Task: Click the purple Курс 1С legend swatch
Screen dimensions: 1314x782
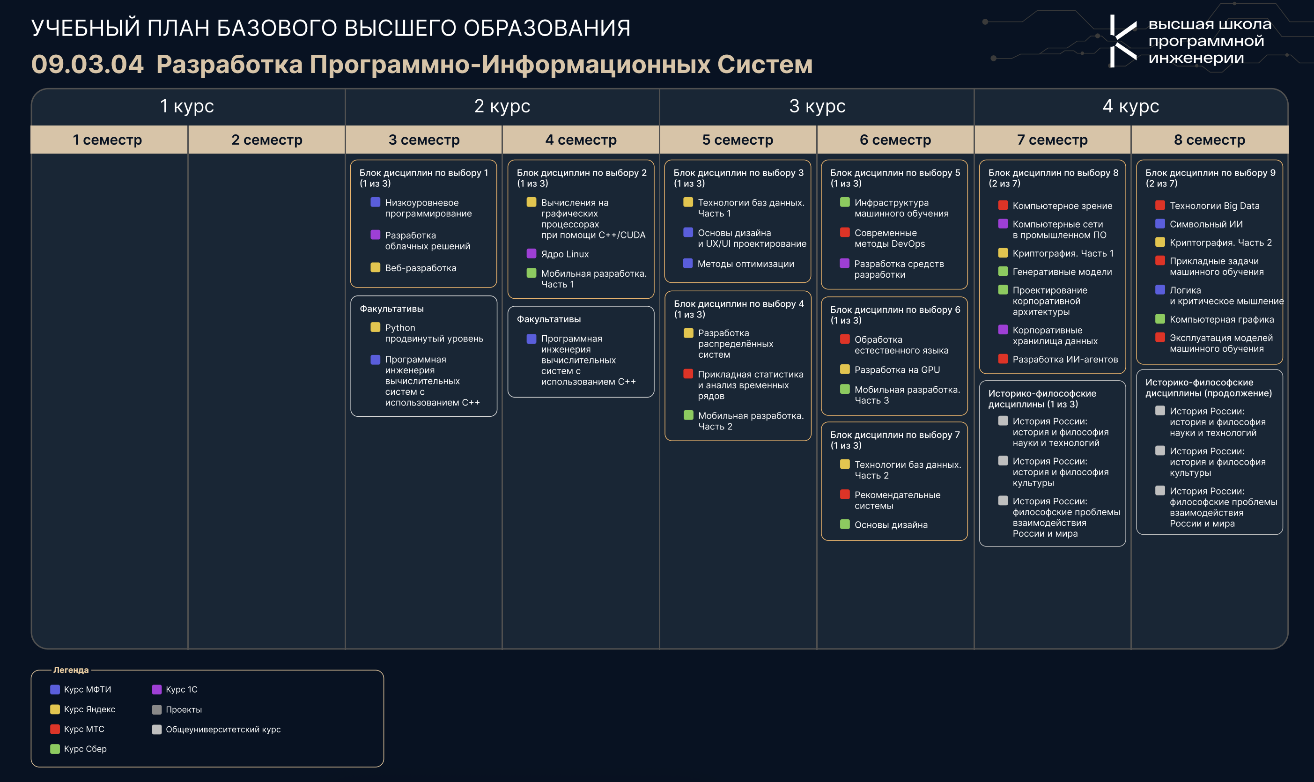Action: (156, 689)
